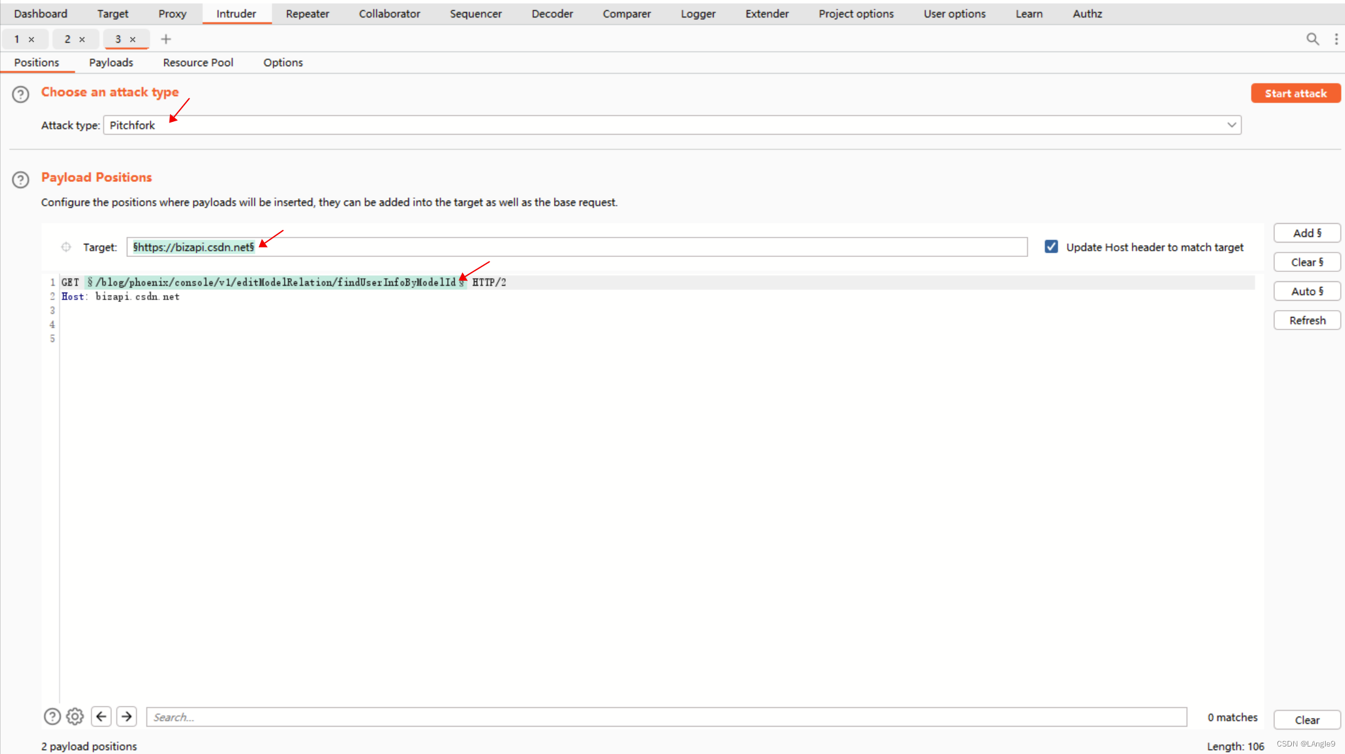Open help icon beside Payload Positions
The image size is (1345, 754).
[x=21, y=180]
